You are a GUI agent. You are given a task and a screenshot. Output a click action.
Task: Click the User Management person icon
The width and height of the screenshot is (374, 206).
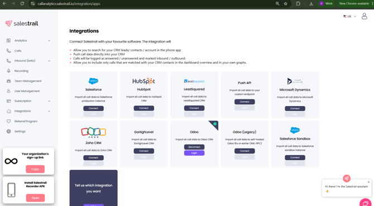[x=8, y=91]
